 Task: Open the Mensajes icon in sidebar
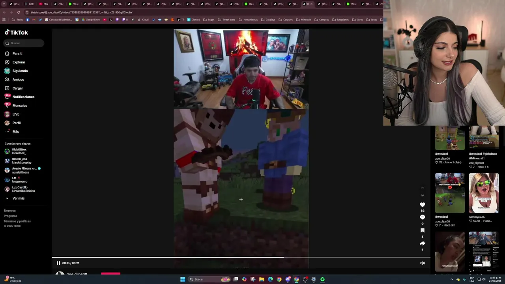pyautogui.click(x=7, y=105)
